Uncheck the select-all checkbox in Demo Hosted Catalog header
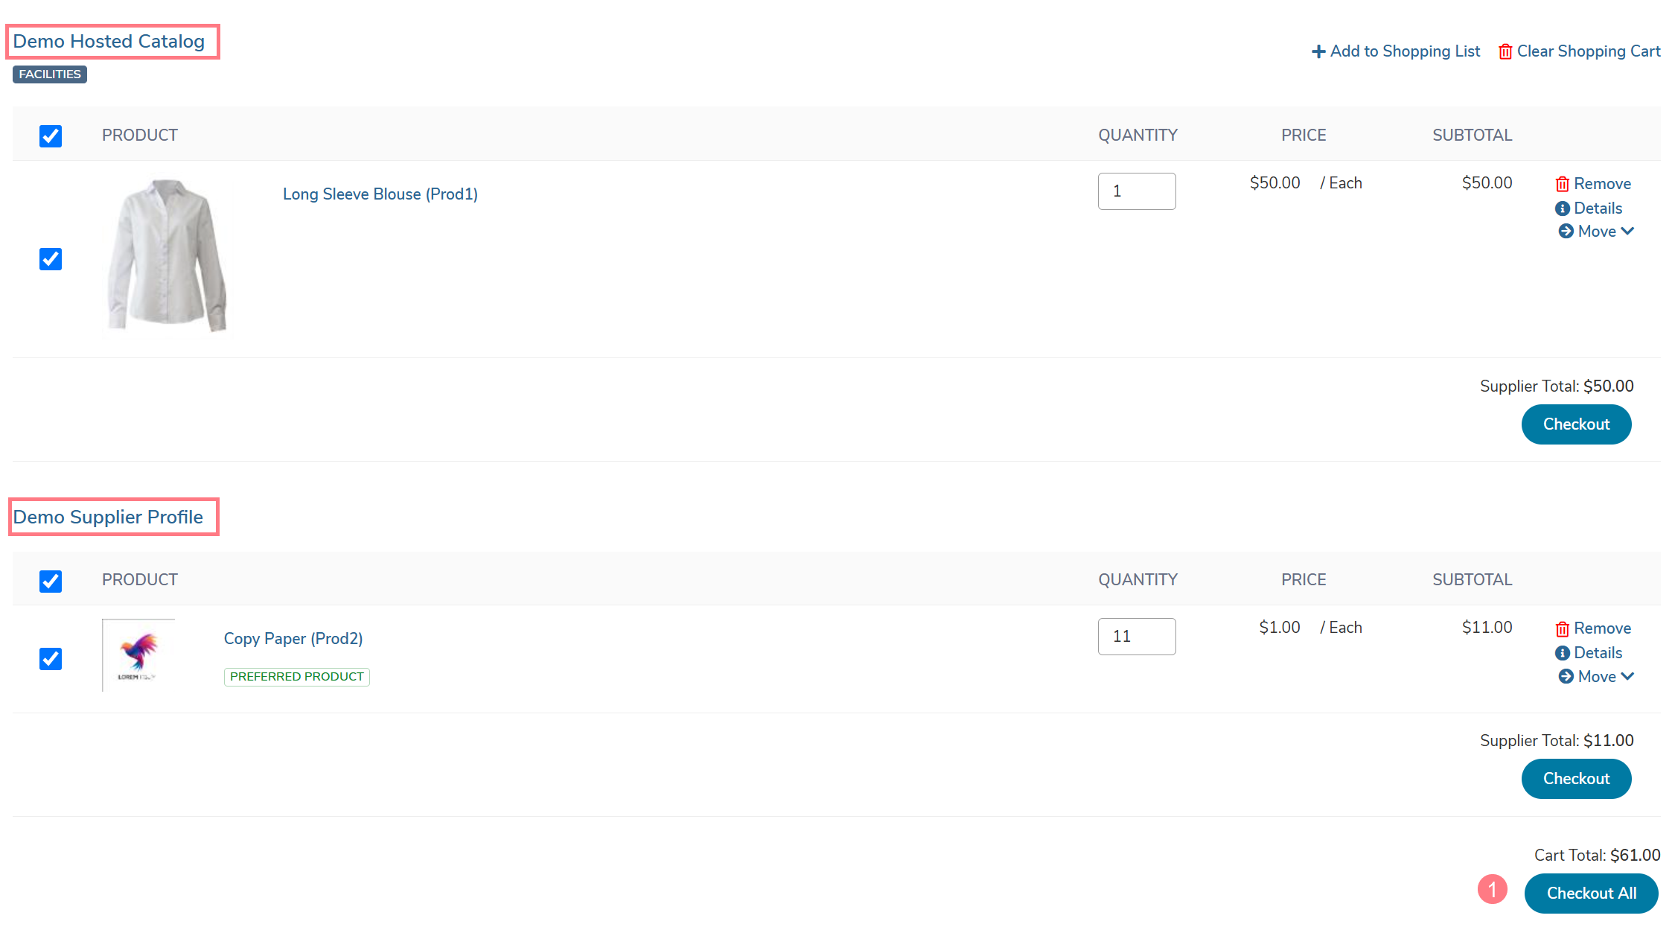The width and height of the screenshot is (1675, 930). point(51,136)
